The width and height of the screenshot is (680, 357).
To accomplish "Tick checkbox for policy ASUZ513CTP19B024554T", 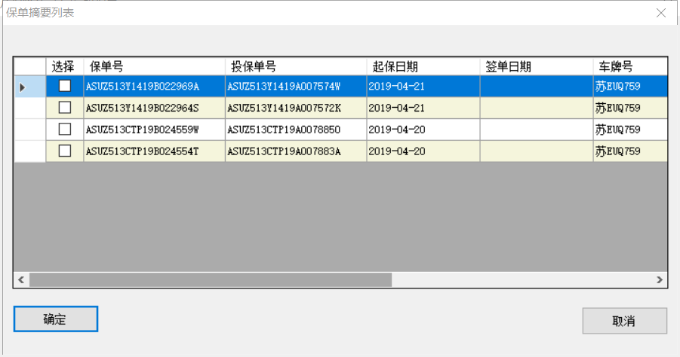I will tap(65, 151).
